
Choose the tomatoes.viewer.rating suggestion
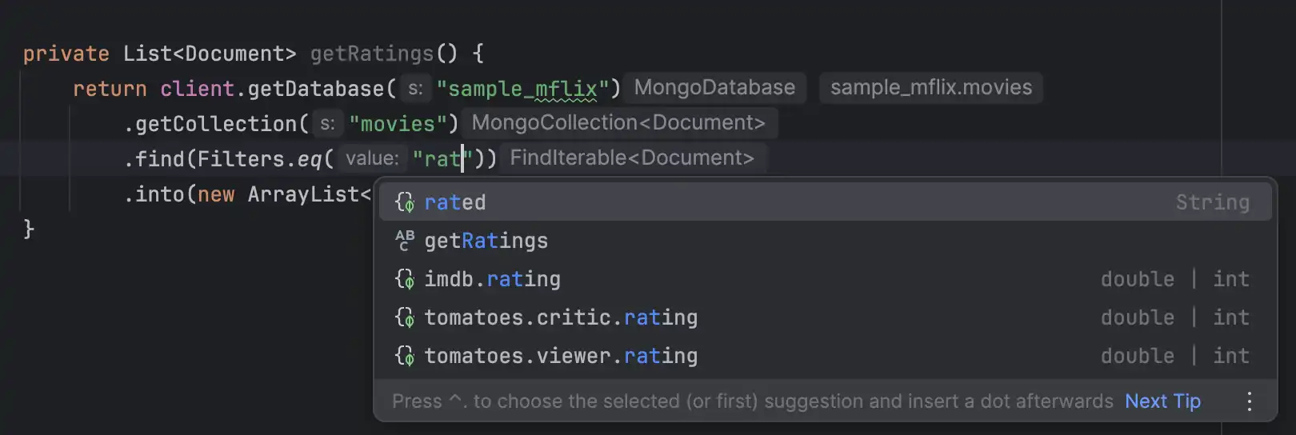point(561,356)
